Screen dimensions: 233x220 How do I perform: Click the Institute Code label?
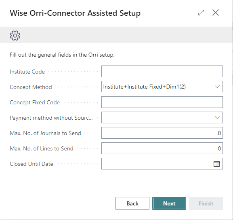click(27, 72)
